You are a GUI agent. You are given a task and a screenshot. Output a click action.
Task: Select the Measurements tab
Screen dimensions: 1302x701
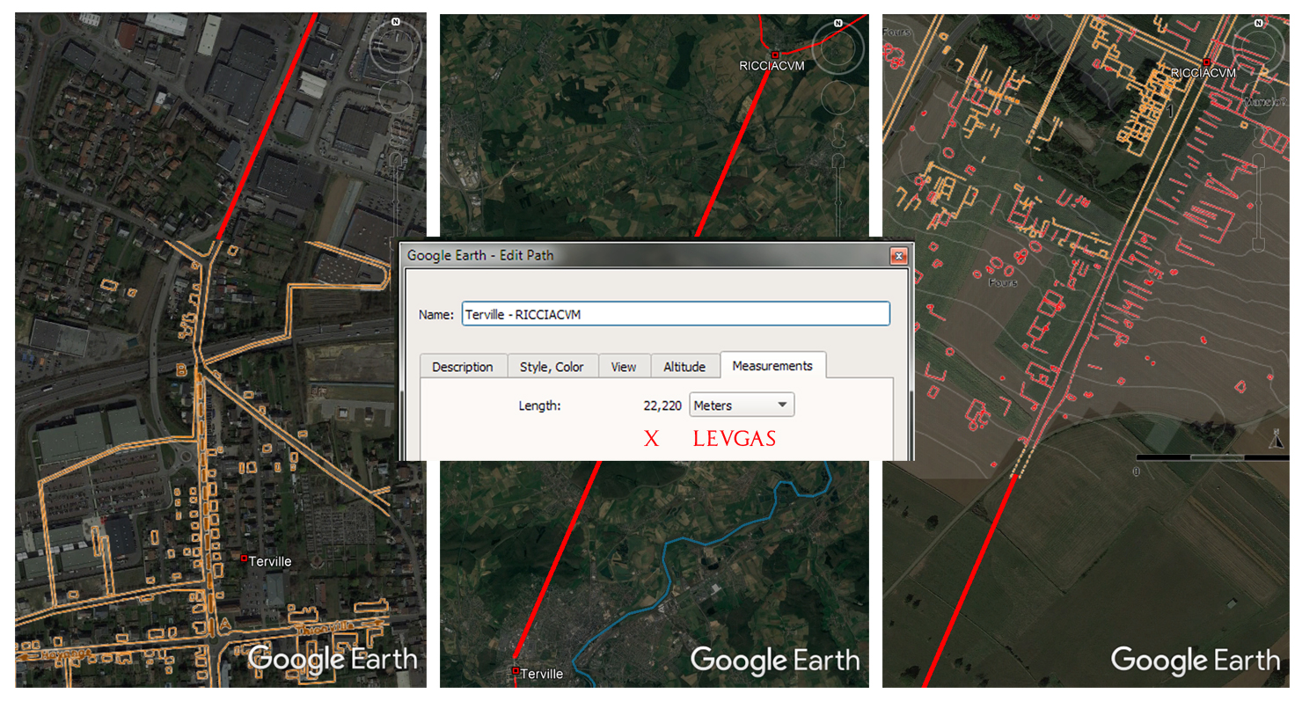pyautogui.click(x=772, y=366)
